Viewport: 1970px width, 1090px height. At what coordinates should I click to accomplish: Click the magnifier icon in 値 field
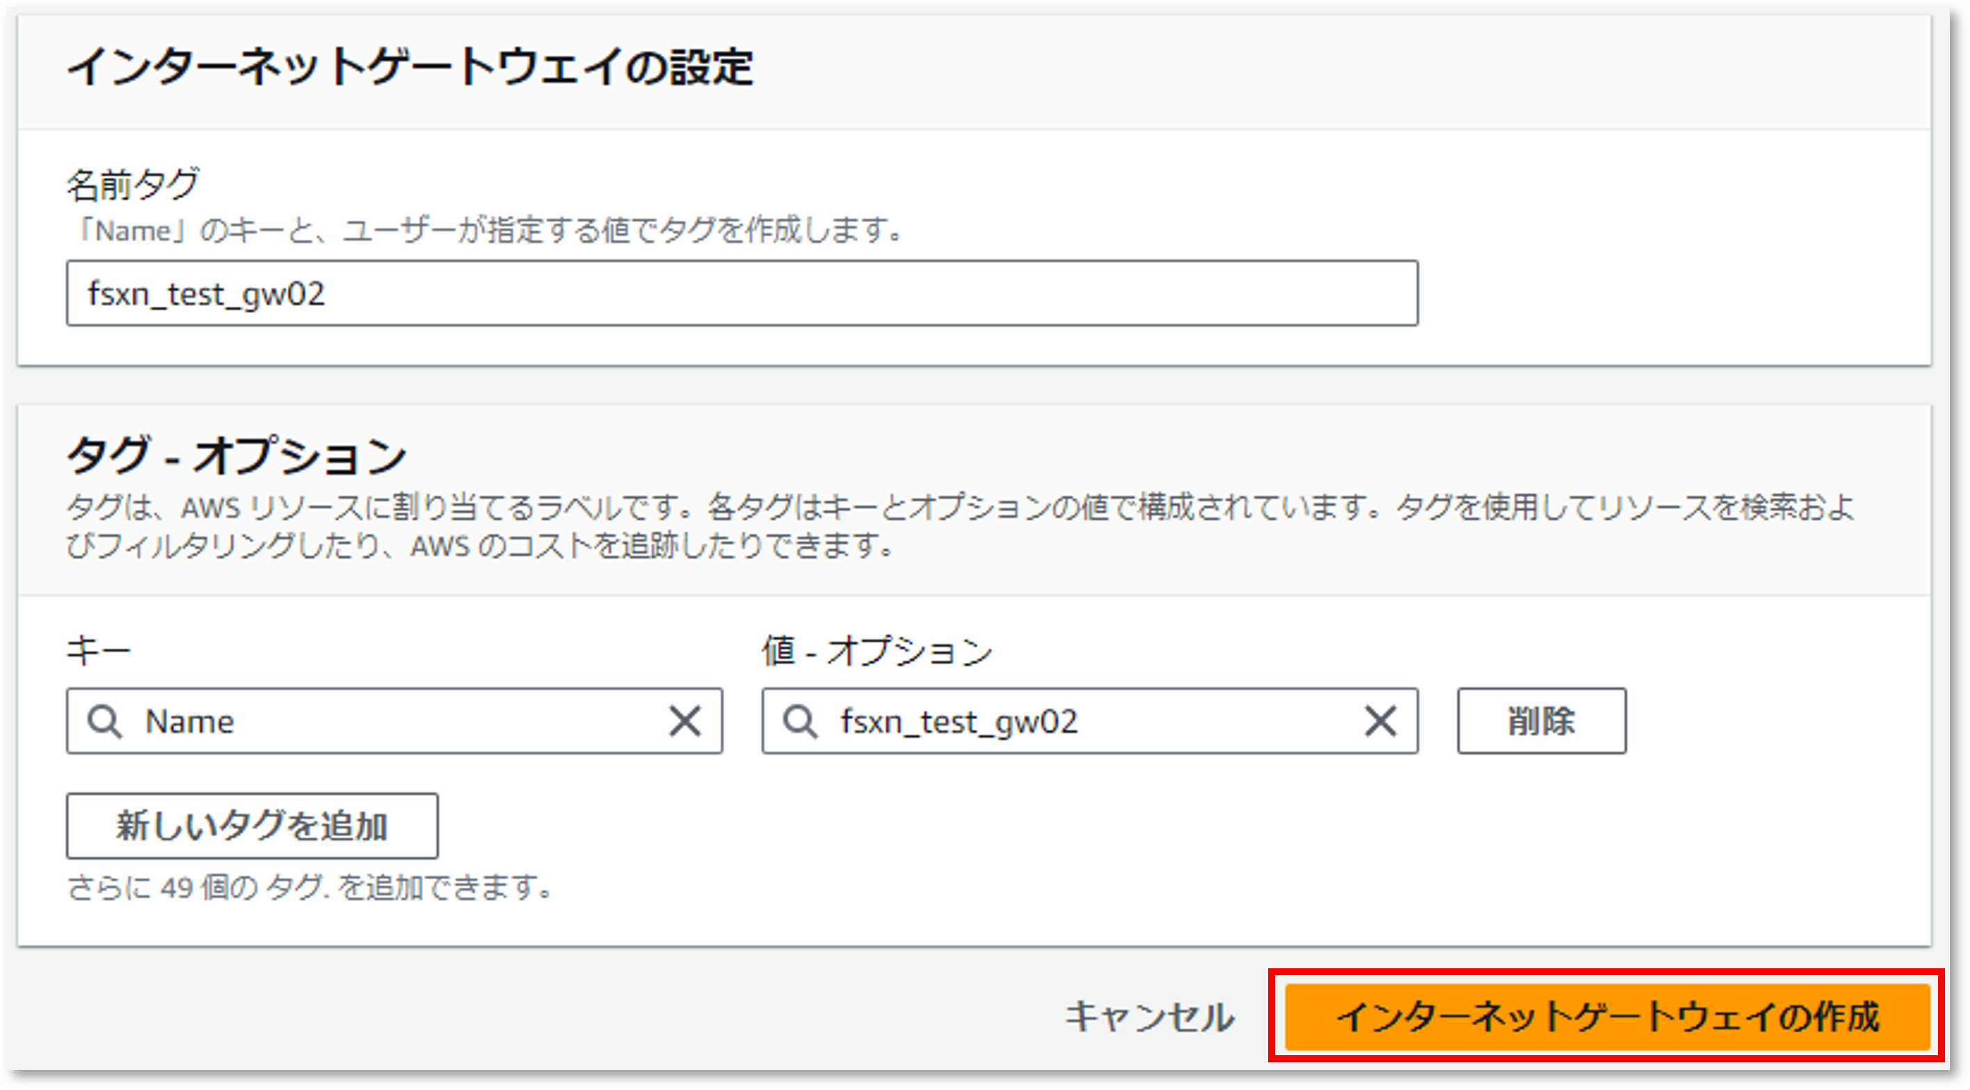[800, 721]
